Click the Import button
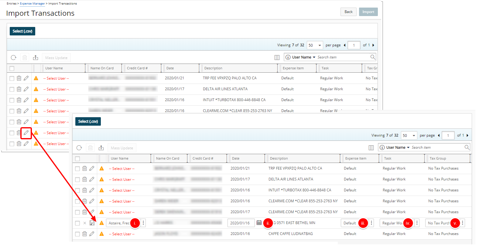This screenshot has height=248, width=479. point(368,12)
